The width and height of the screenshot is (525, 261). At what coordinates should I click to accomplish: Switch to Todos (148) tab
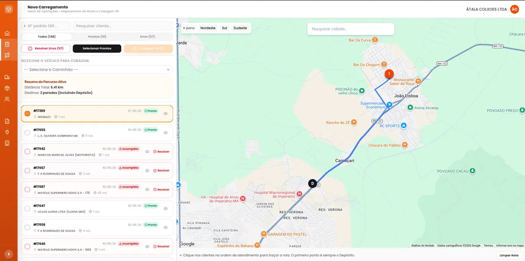coord(47,37)
